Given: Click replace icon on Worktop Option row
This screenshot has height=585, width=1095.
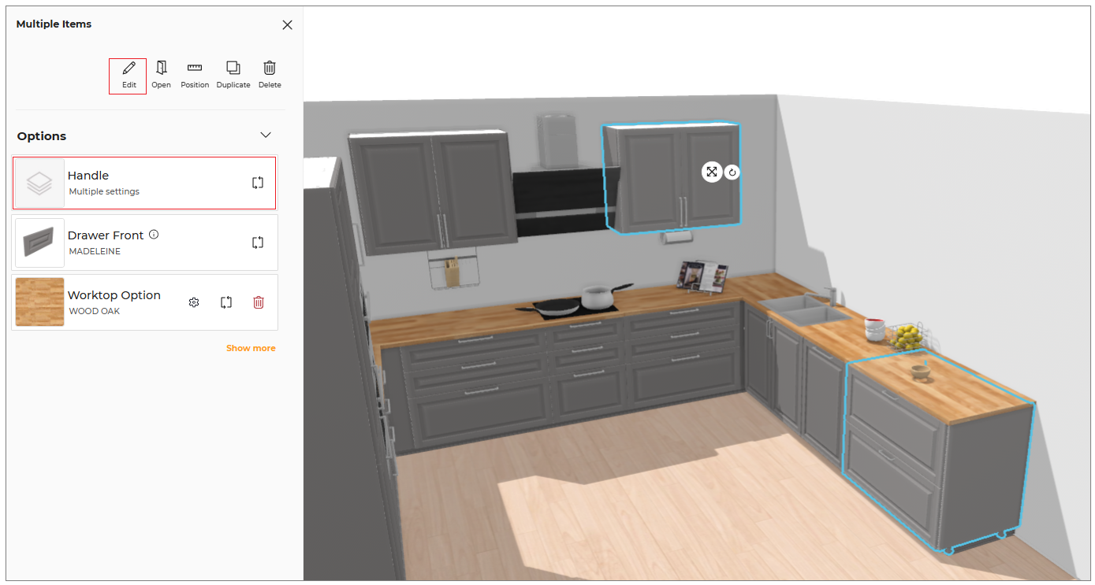Looking at the screenshot, I should 226,302.
